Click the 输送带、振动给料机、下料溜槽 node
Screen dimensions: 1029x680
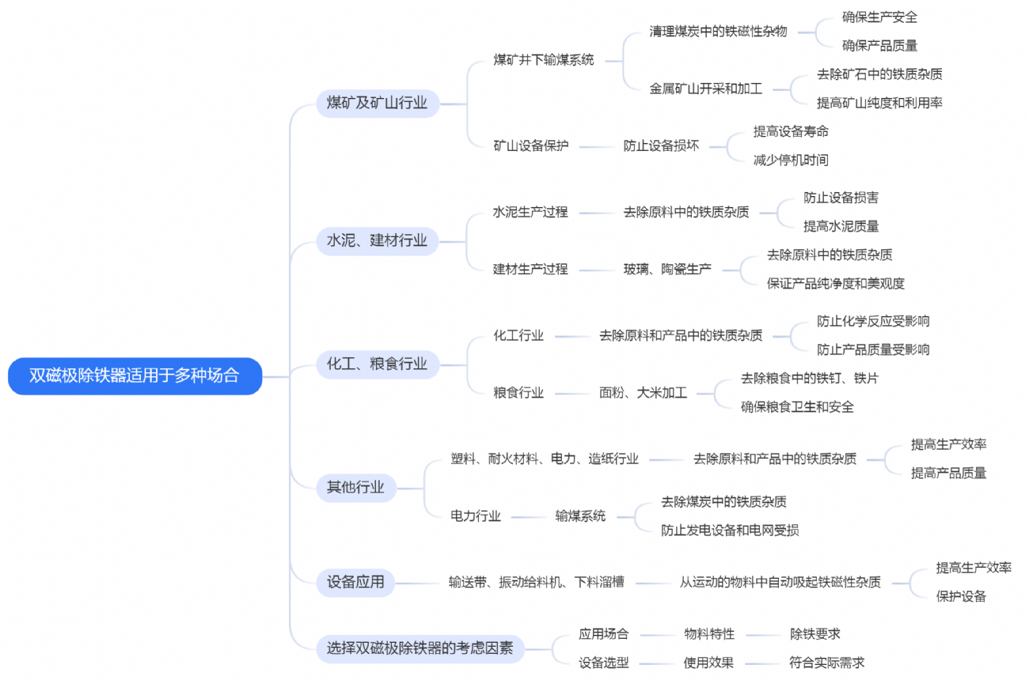tap(536, 582)
